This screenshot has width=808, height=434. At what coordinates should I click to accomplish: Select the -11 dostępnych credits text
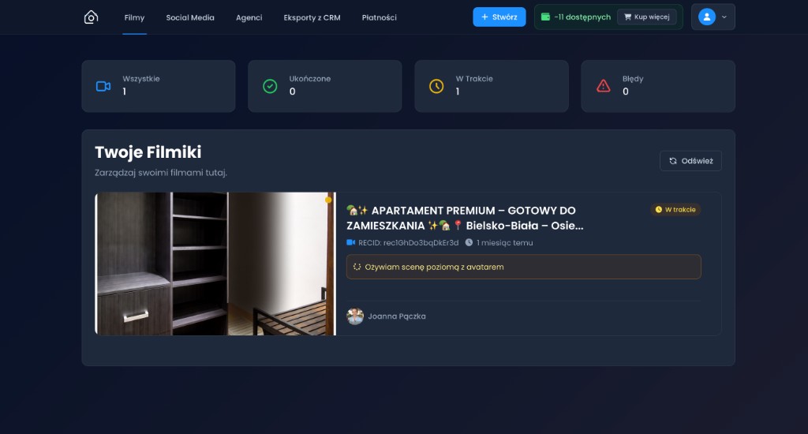[x=582, y=17]
